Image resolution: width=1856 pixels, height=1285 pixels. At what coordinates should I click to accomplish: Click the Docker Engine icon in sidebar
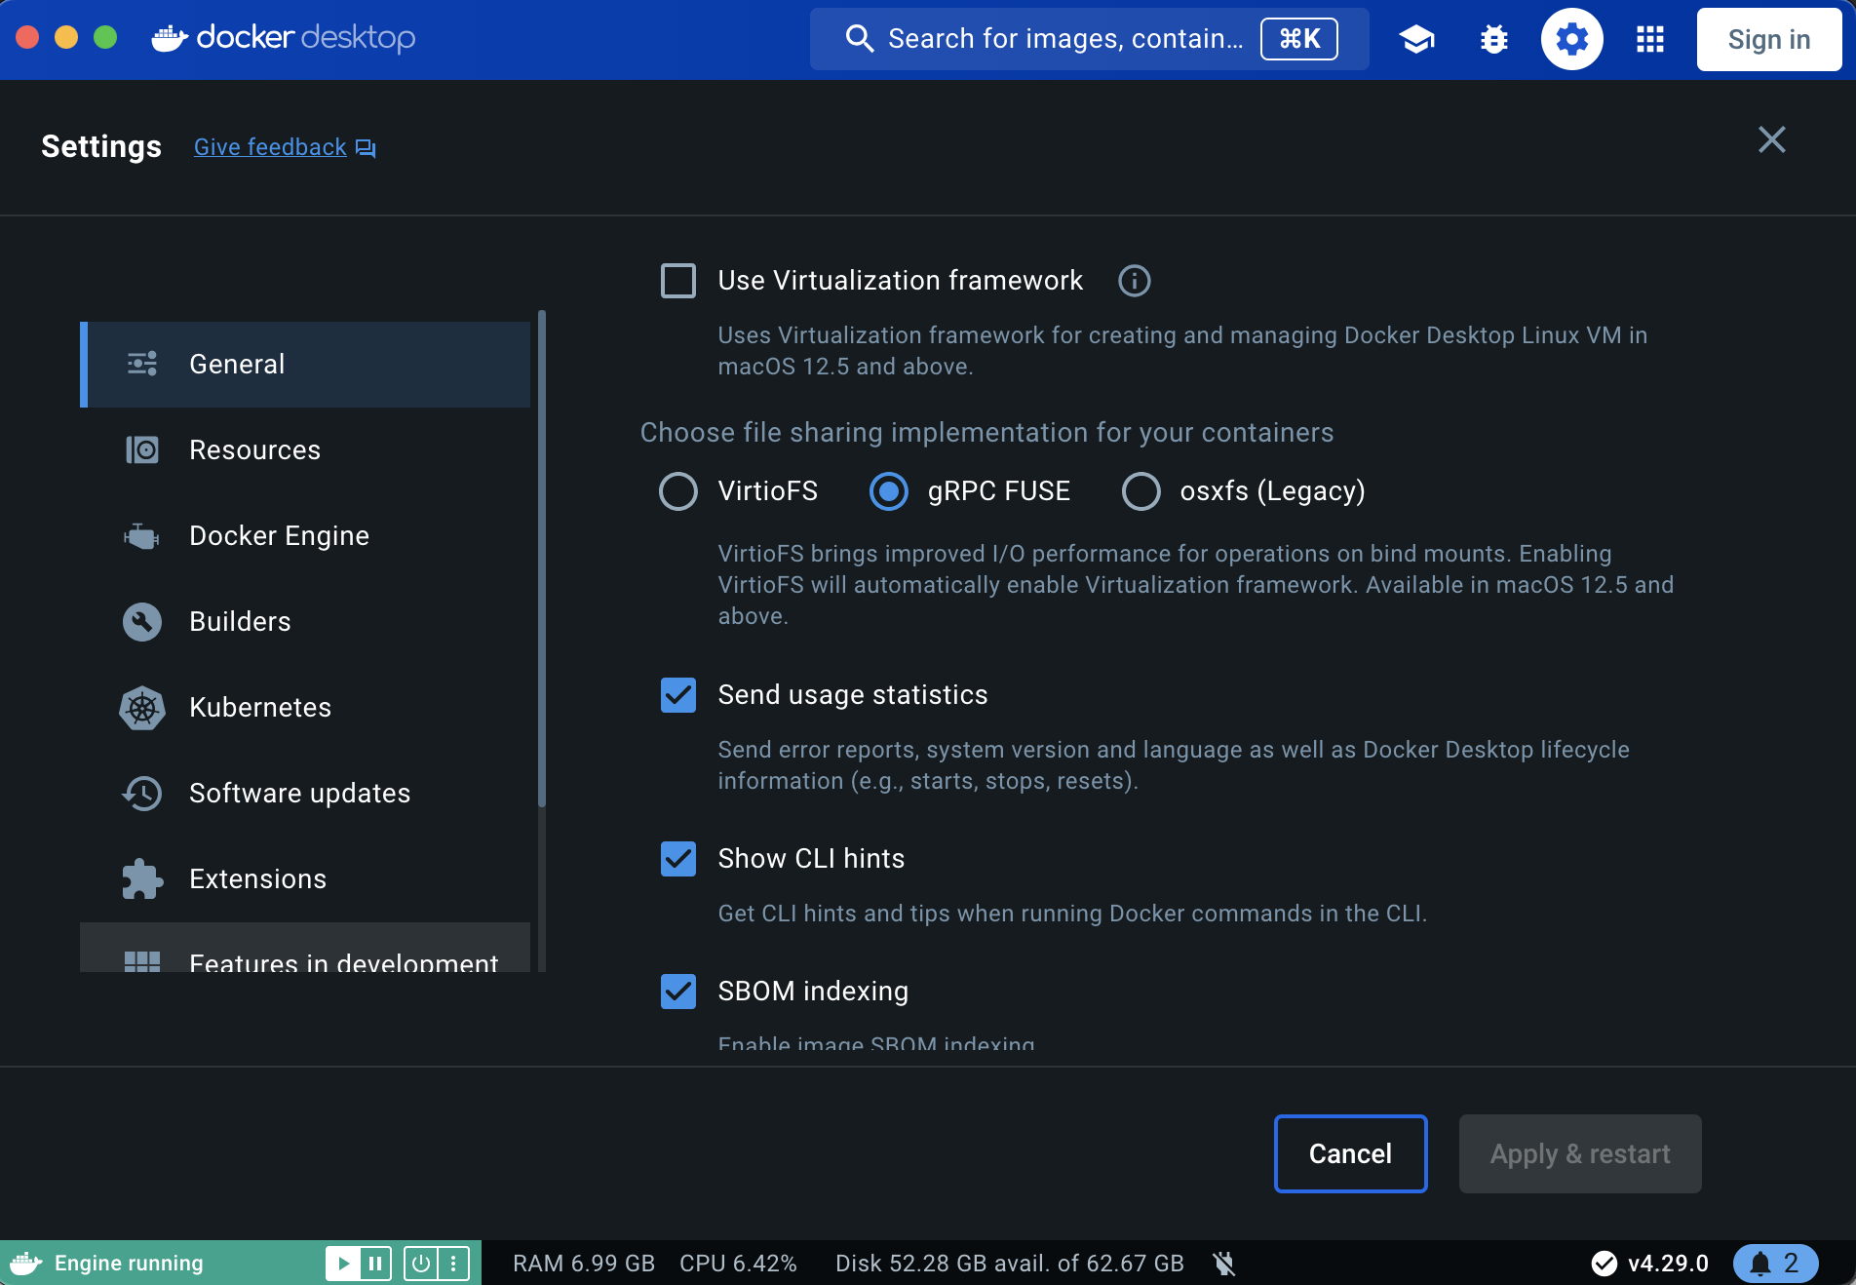click(142, 535)
